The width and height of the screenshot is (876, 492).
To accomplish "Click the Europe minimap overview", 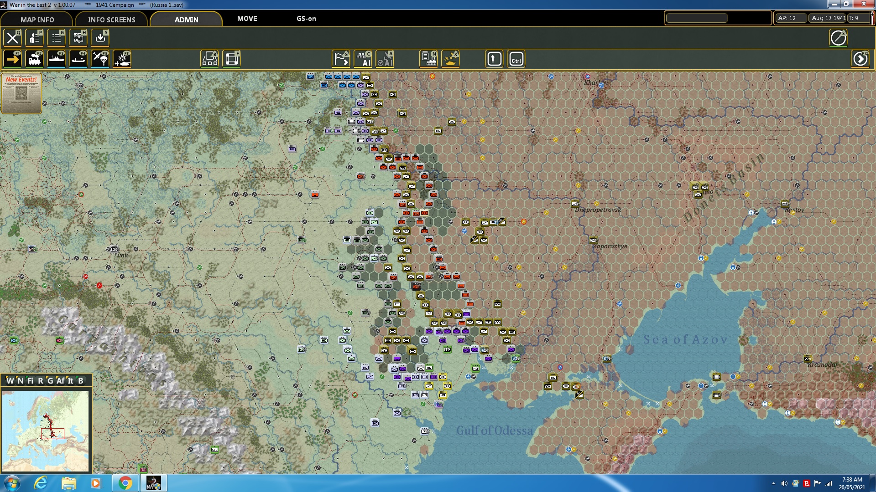I will coord(45,430).
